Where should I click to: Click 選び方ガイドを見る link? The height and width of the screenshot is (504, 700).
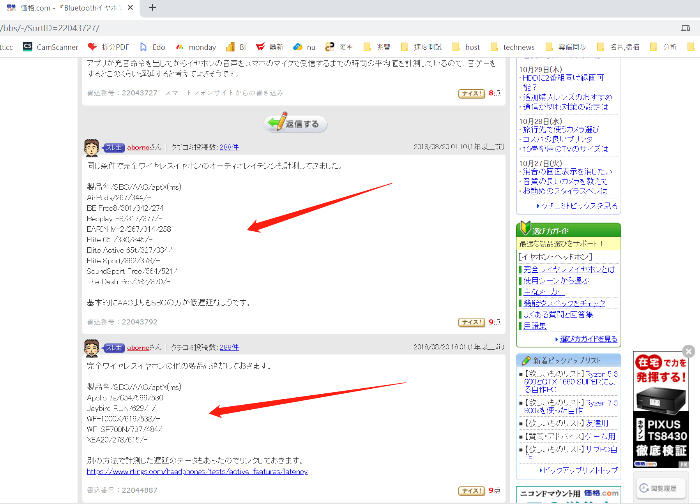[589, 339]
